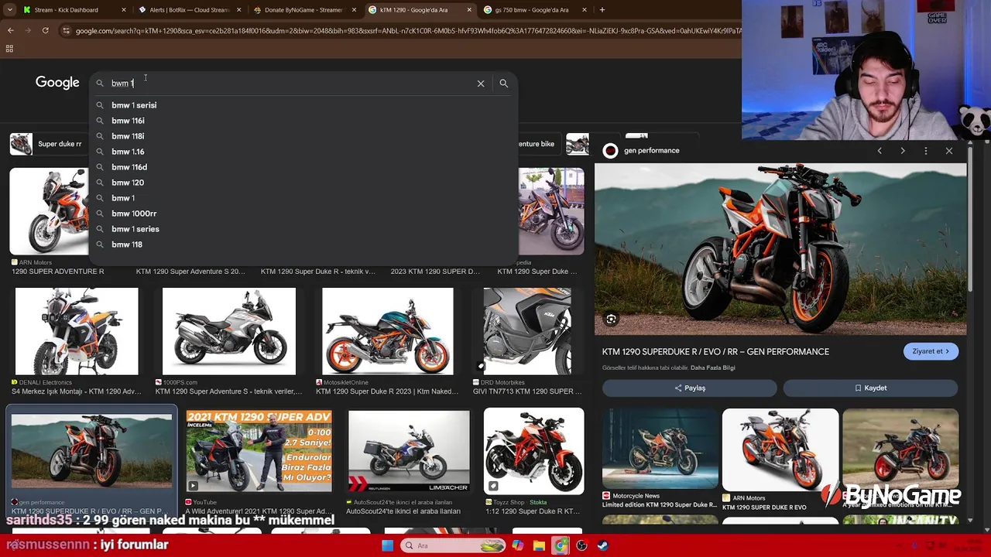
Task: Select suggestion bmw 1 serisi
Action: 303,105
